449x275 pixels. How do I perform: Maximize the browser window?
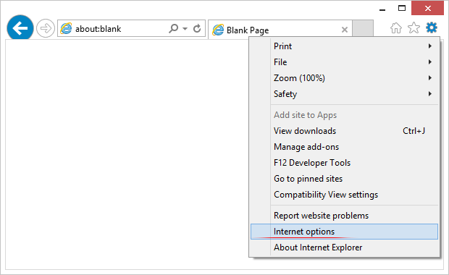point(402,8)
